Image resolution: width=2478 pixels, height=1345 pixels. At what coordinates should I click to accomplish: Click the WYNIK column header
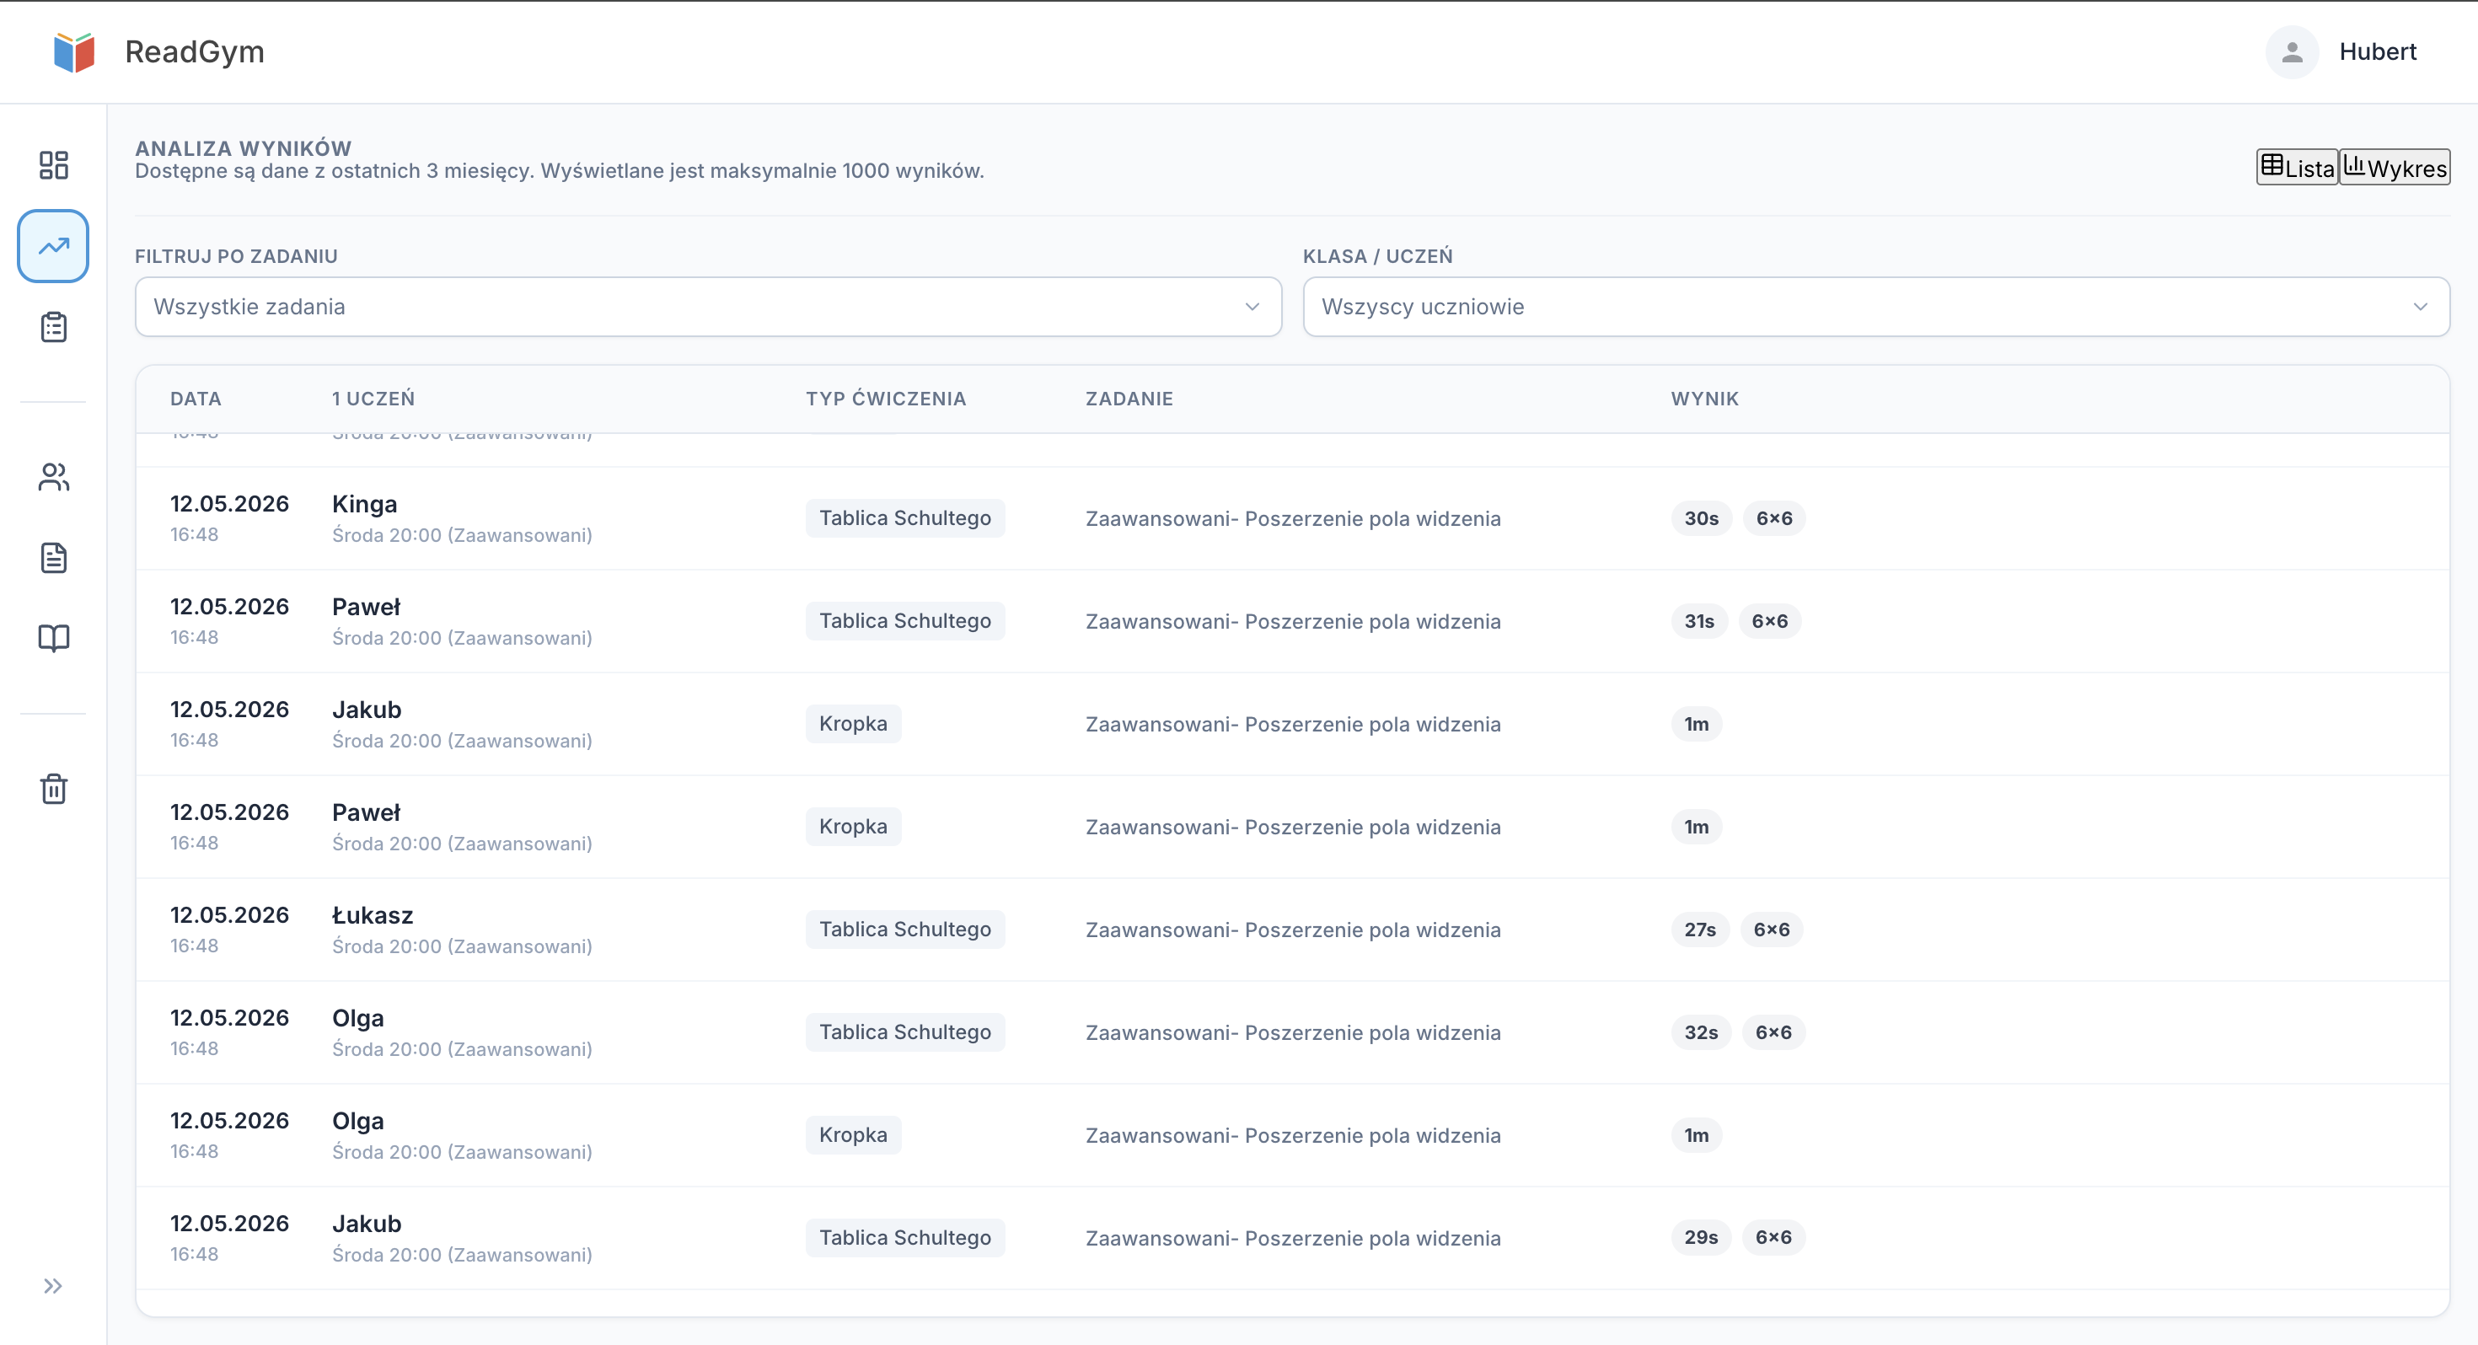pyautogui.click(x=1704, y=399)
